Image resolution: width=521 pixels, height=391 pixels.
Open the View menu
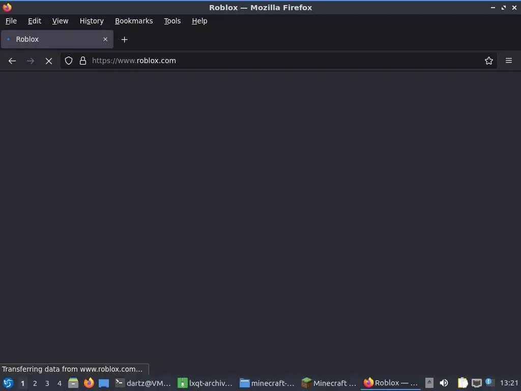(x=60, y=21)
